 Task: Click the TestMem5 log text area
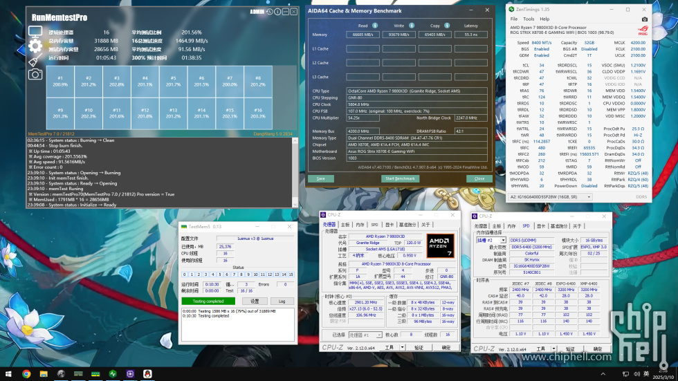(238, 324)
